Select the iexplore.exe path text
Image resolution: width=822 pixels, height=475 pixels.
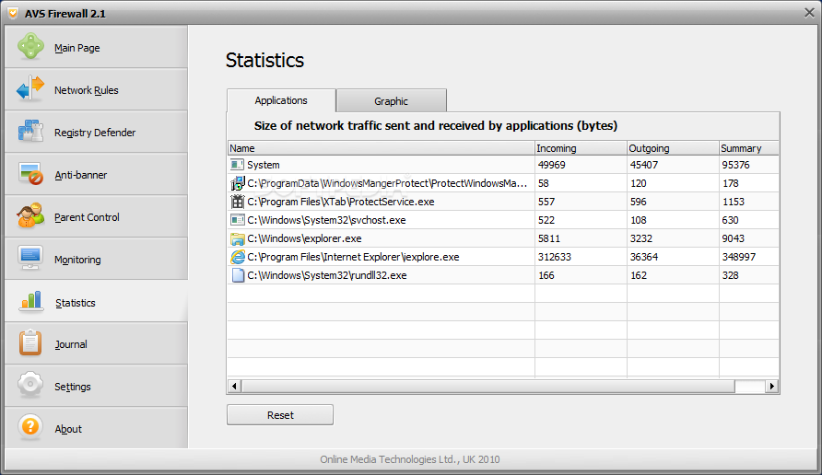353,257
